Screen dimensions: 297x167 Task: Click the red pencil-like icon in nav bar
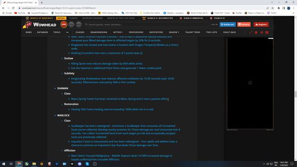(x=251, y=32)
